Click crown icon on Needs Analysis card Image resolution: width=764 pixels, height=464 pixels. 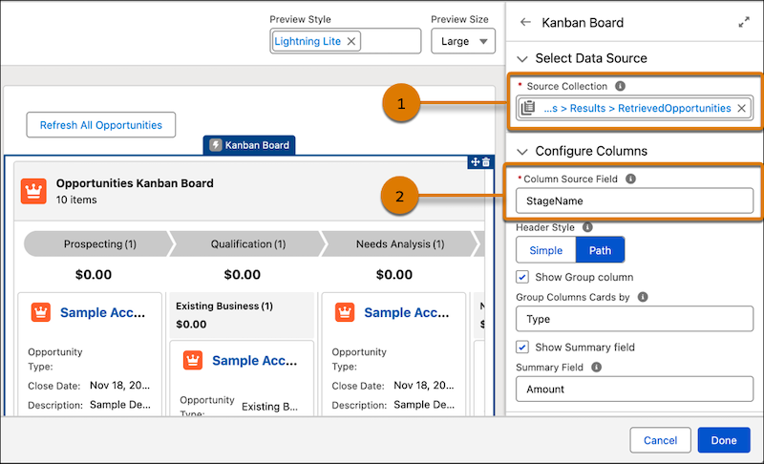click(345, 312)
